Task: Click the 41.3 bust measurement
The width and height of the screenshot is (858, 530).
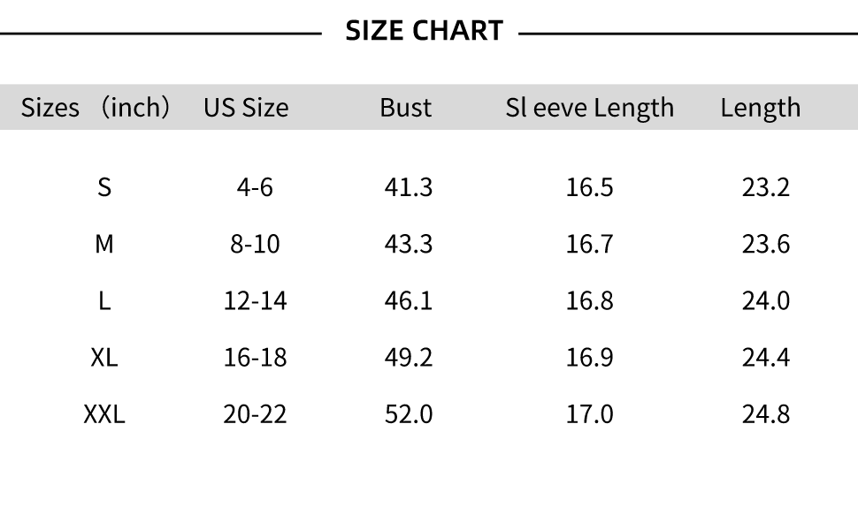Action: (409, 187)
